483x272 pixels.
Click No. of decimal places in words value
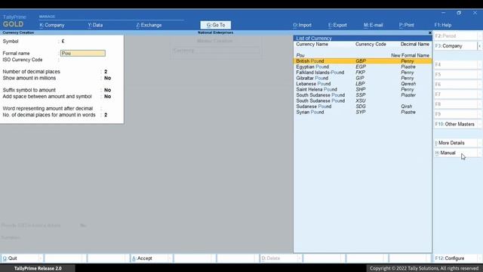(x=106, y=115)
